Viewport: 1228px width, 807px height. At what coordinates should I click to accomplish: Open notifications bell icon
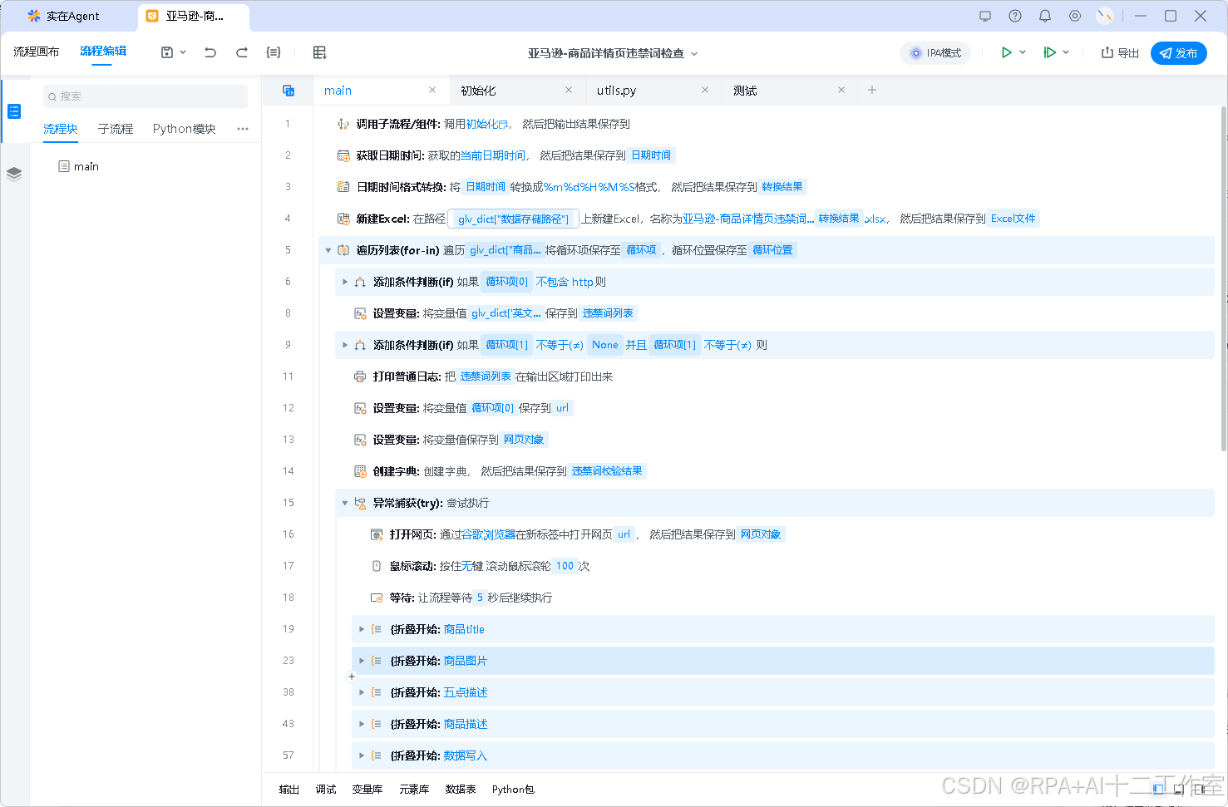[x=1045, y=16]
